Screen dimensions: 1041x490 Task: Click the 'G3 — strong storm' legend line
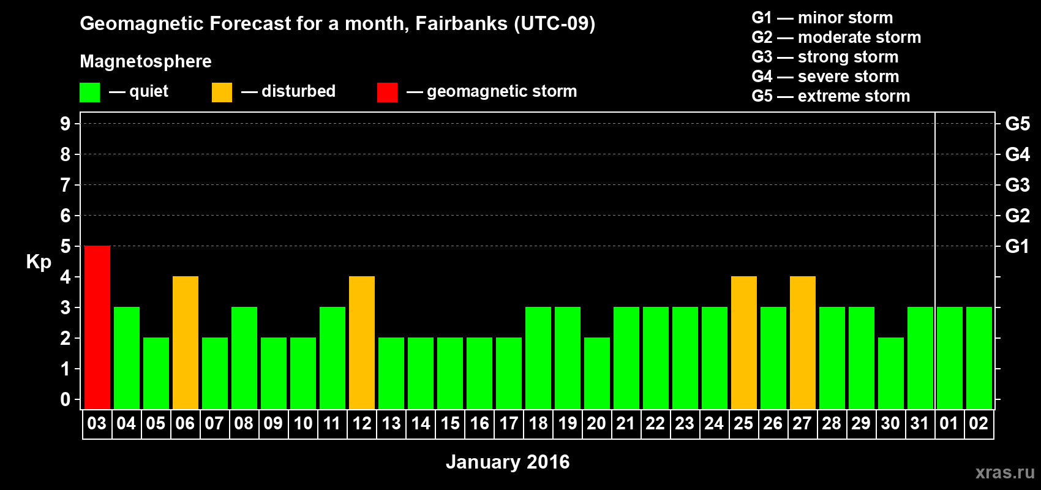pos(825,57)
